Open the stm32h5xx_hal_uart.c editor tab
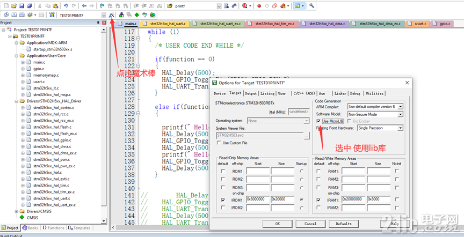Viewport: 464px width, 237px height. pyautogui.click(x=164, y=24)
